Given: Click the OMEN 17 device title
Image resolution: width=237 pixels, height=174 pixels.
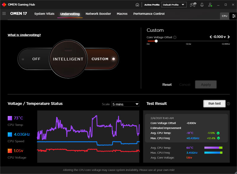Looking at the screenshot, I should click(19, 14).
